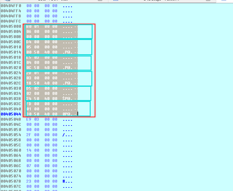Click ASCII text "$P@." at 00405038
Image resolution: width=233 pixels, height=191 pixels.
67,99
